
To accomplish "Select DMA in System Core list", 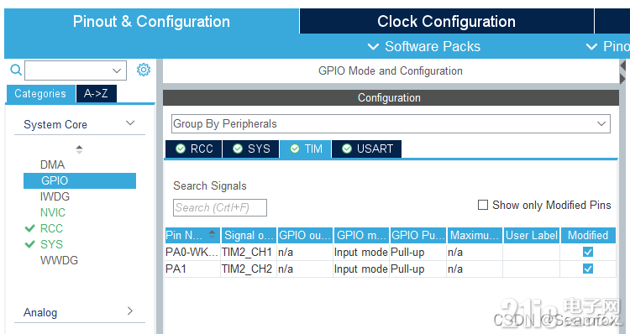I will tap(52, 164).
